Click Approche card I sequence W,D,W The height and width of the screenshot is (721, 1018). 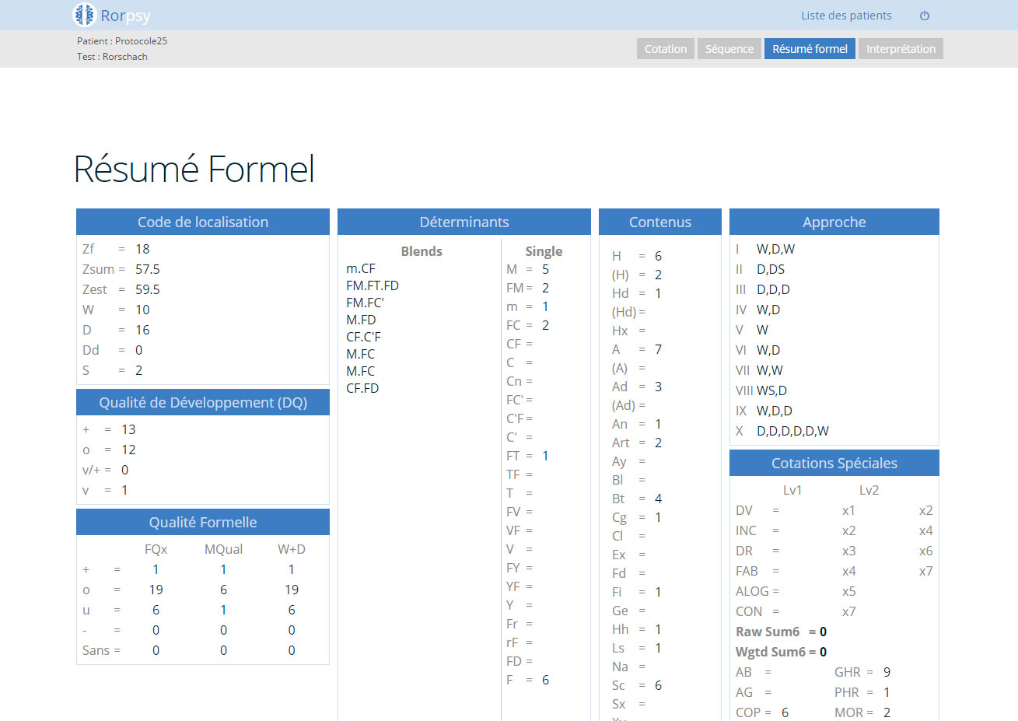point(775,249)
